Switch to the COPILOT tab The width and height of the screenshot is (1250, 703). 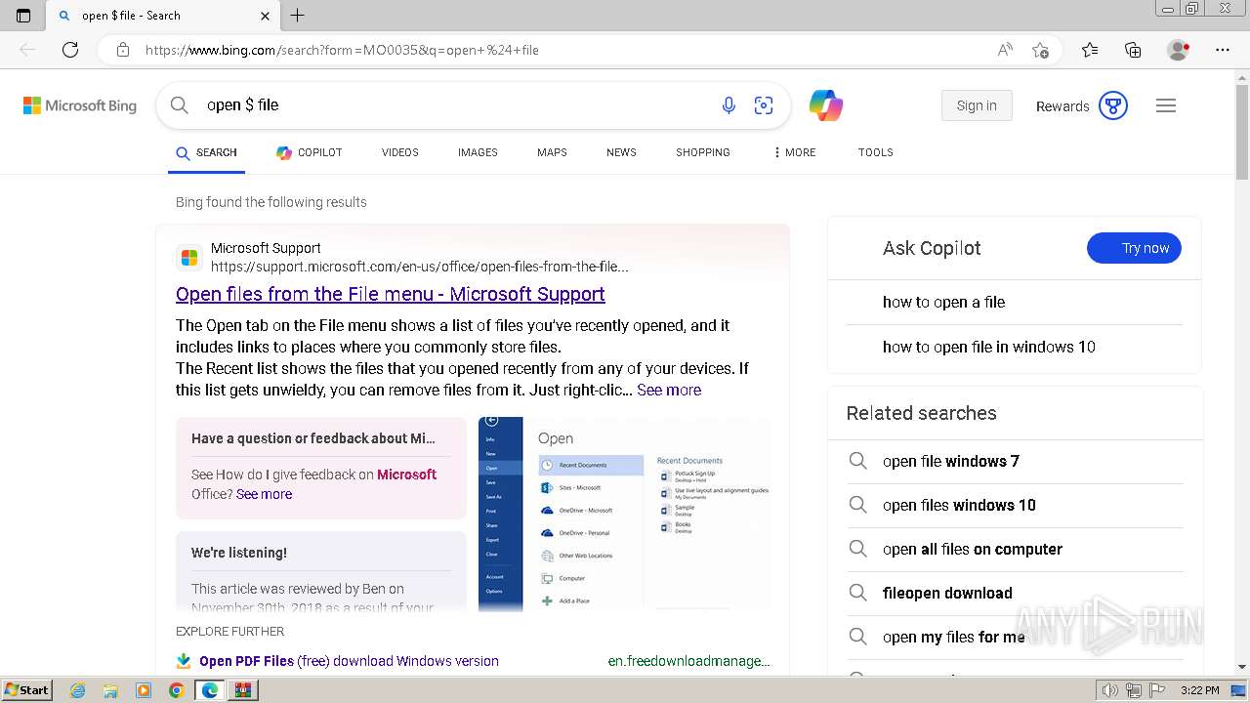pyautogui.click(x=310, y=152)
